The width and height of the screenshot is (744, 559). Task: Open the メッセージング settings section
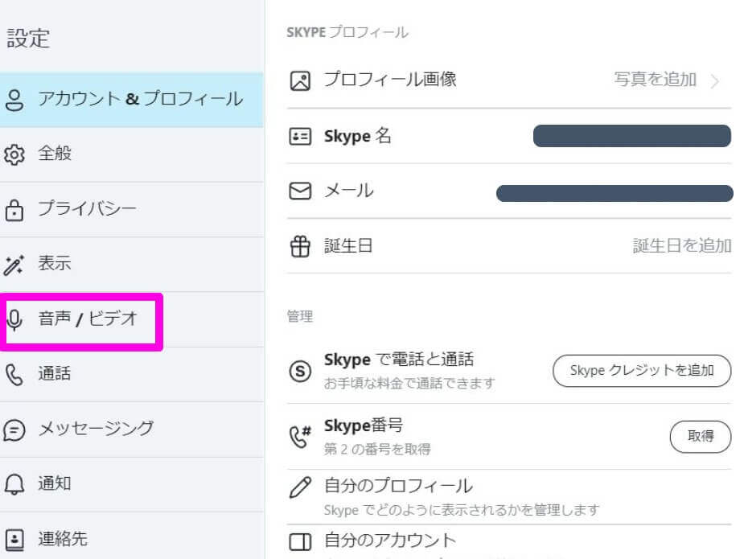point(131,430)
